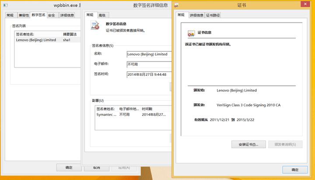Click the sha1 digest algorithm cell

click(66, 40)
